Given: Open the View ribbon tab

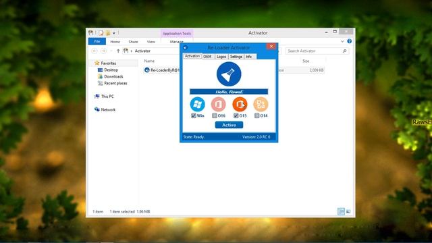Looking at the screenshot, I should (151, 42).
